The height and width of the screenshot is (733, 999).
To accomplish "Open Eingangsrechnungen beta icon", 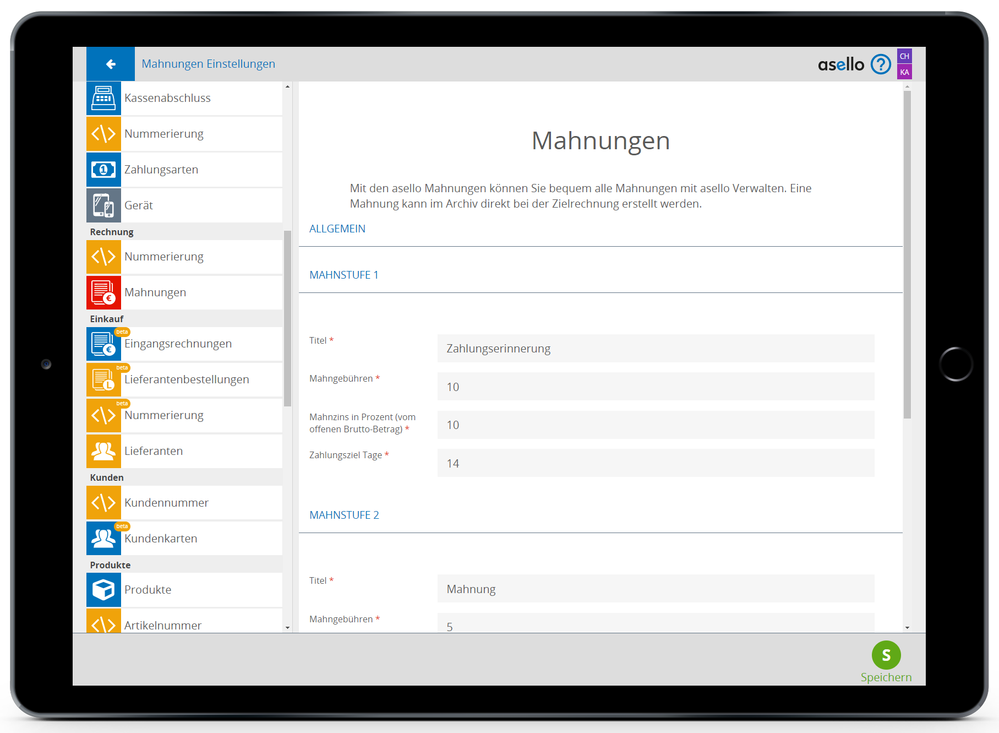I will pyautogui.click(x=103, y=344).
